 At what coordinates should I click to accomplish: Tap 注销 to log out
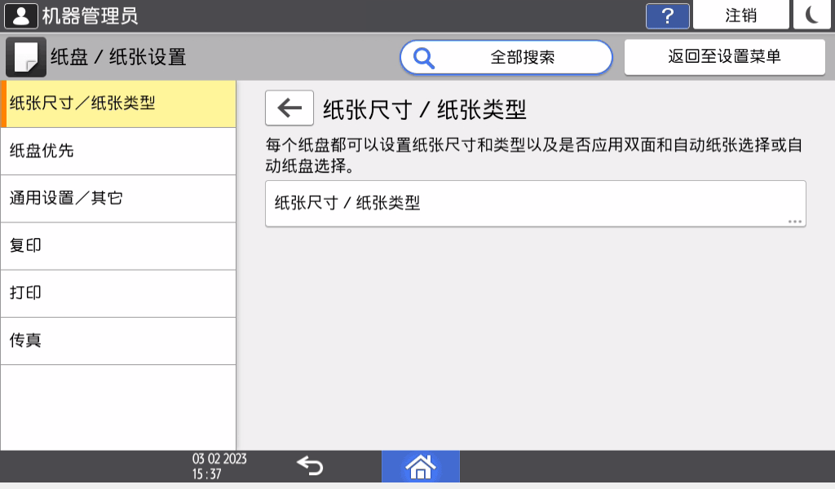point(741,15)
